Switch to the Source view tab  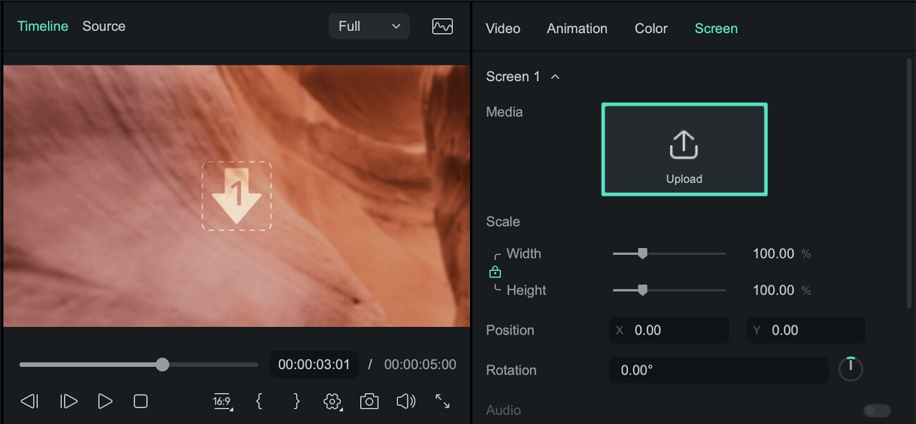click(104, 26)
